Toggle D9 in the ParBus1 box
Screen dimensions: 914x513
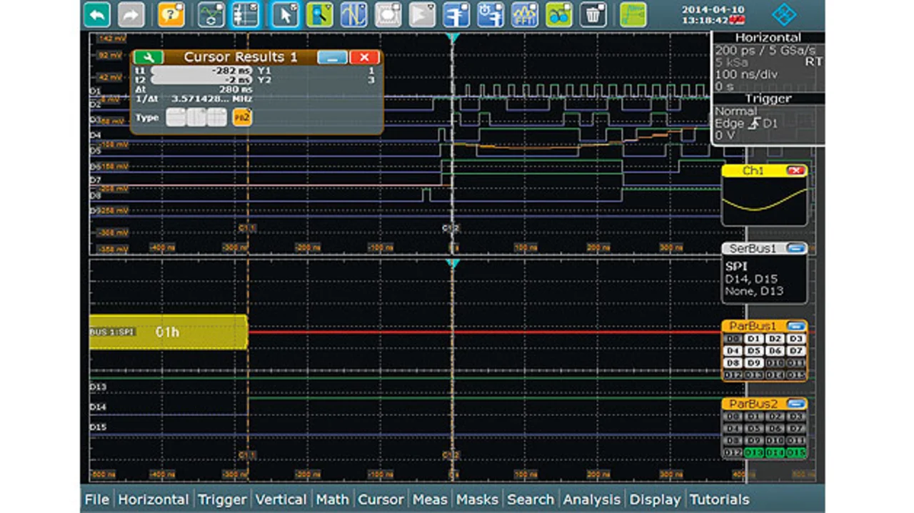click(x=754, y=363)
